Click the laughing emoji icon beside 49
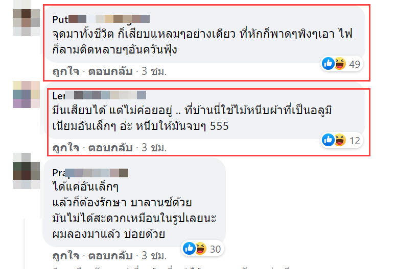The width and height of the screenshot is (396, 269). point(340,64)
